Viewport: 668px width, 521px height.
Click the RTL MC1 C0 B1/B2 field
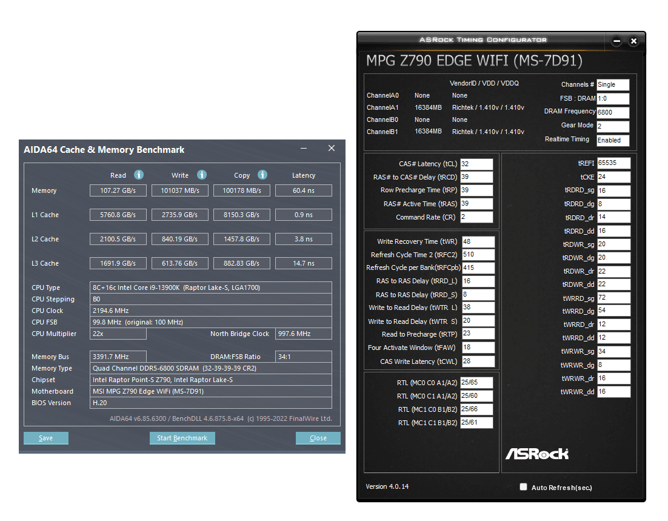pos(476,409)
